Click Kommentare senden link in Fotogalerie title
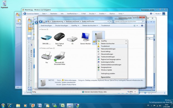This screenshot has width=173, height=108. [148, 10]
